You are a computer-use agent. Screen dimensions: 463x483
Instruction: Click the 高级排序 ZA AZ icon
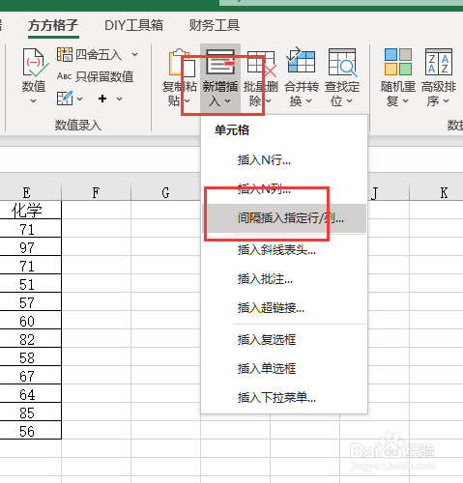tap(439, 62)
